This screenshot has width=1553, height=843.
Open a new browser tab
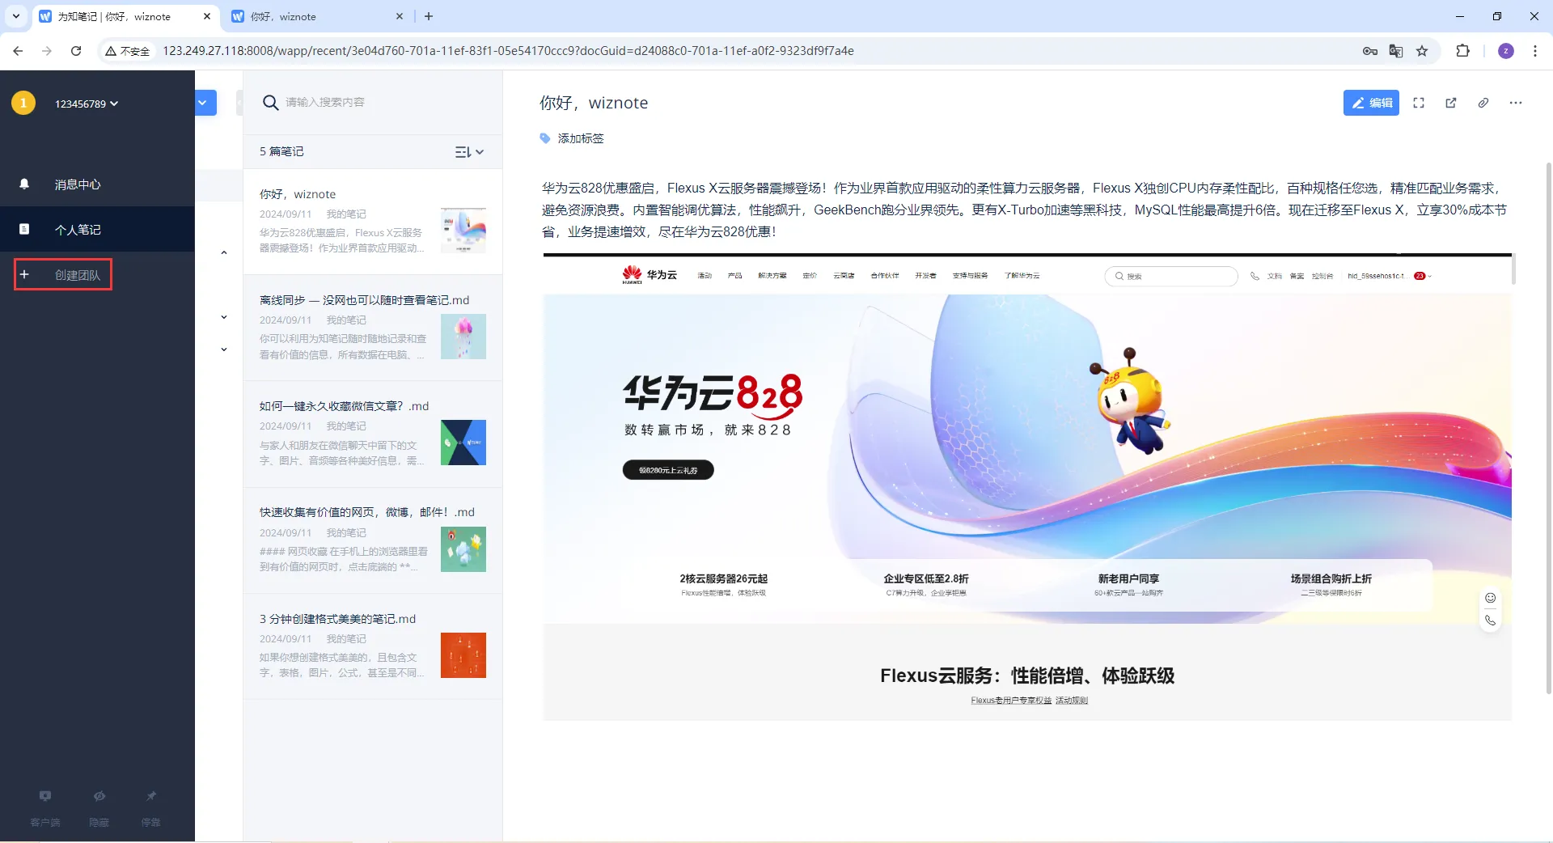coord(429,16)
